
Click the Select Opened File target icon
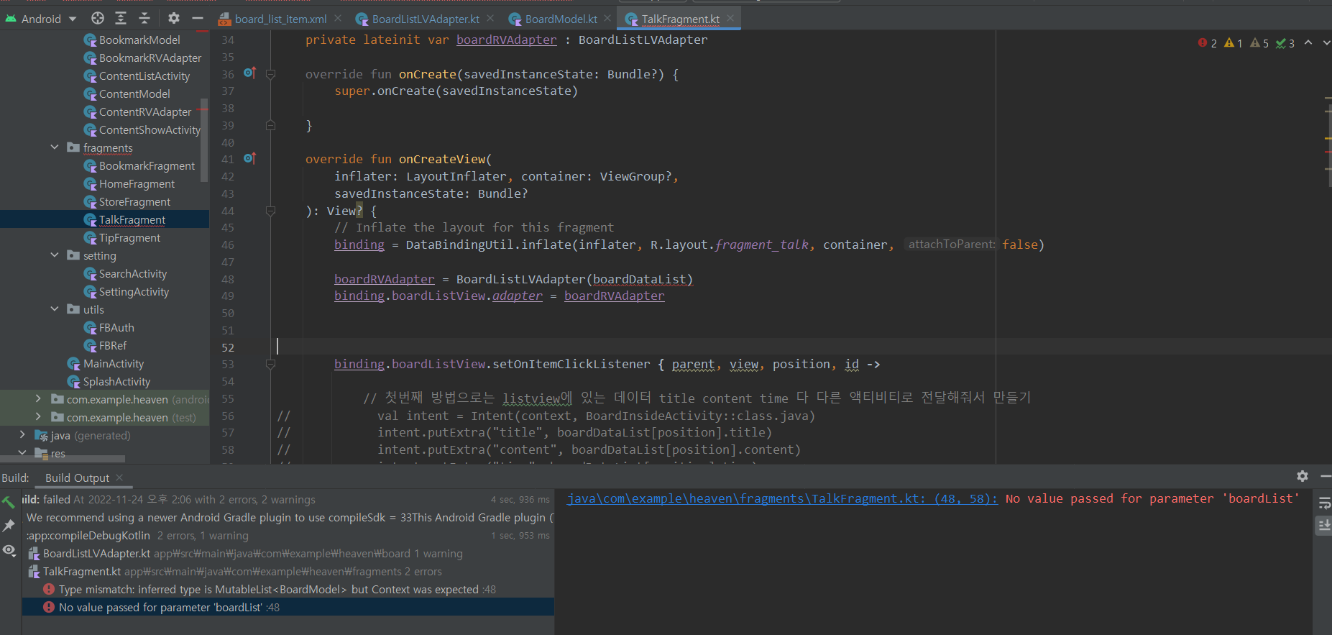pyautogui.click(x=98, y=18)
